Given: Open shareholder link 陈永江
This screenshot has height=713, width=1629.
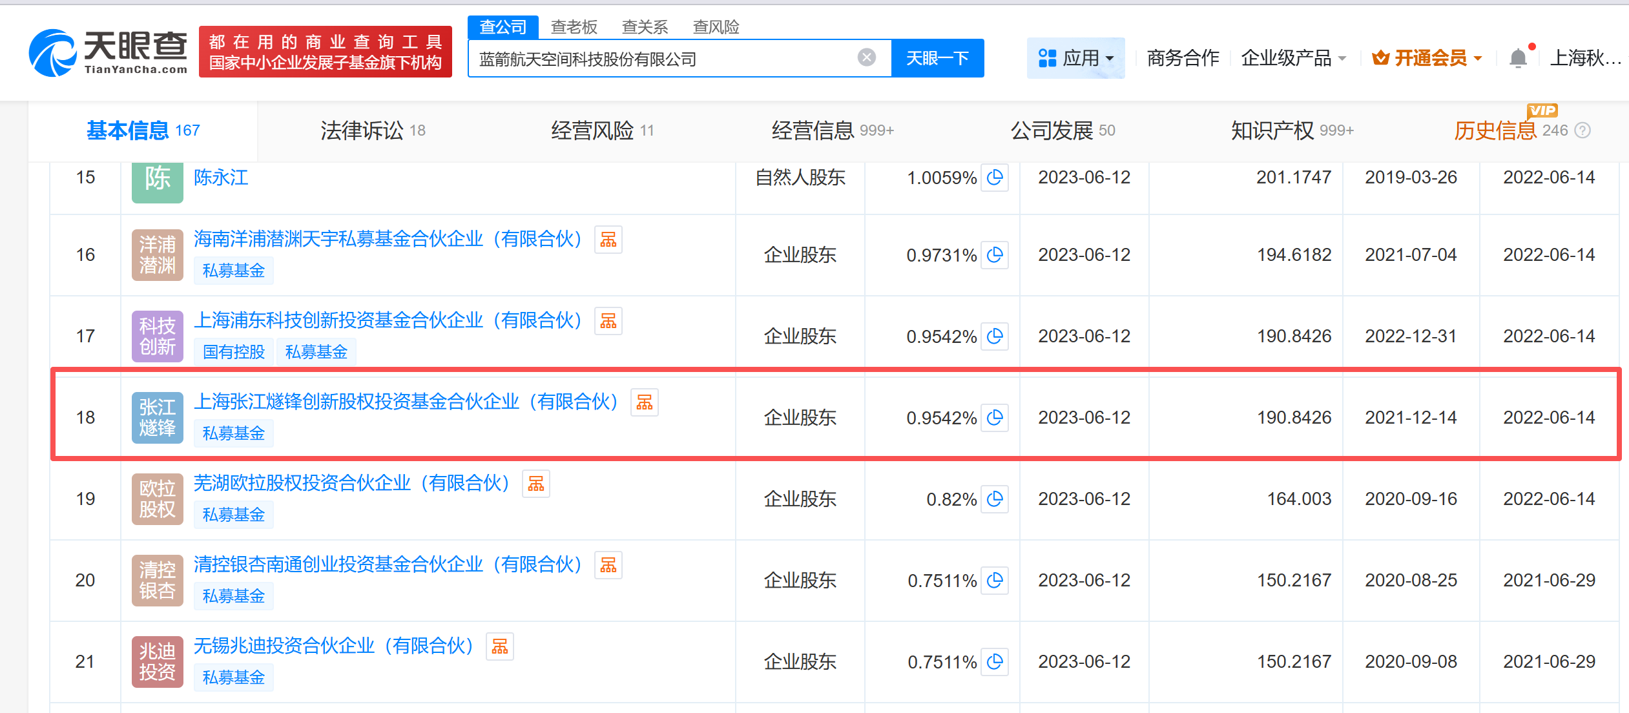Looking at the screenshot, I should pyautogui.click(x=221, y=178).
